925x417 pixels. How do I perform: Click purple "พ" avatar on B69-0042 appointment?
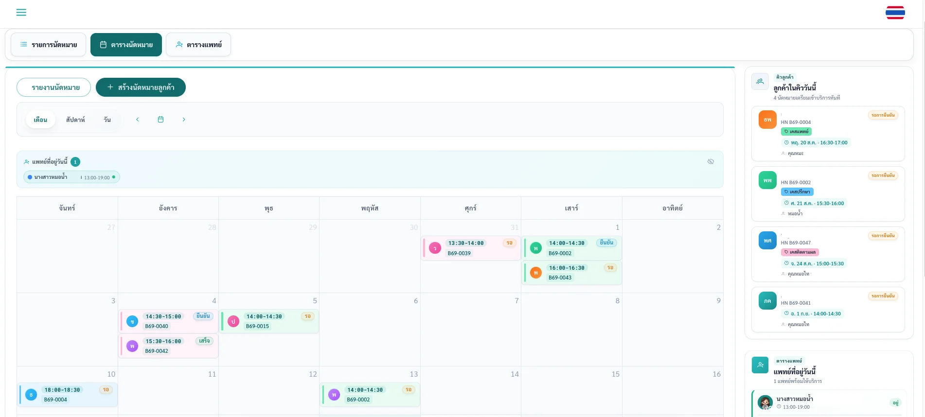132,347
